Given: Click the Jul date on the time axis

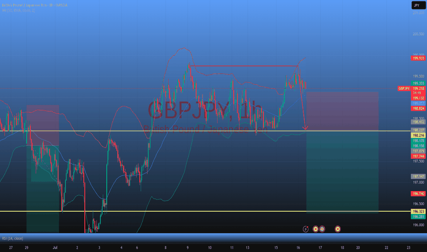Looking at the screenshot, I should click(x=55, y=247).
